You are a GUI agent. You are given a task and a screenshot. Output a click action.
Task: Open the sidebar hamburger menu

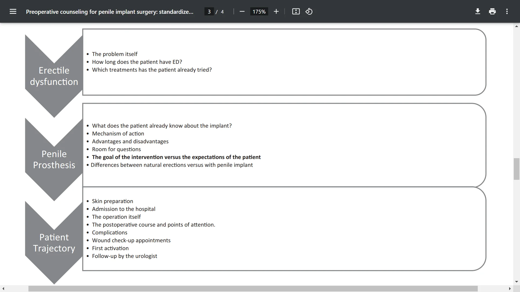[13, 11]
